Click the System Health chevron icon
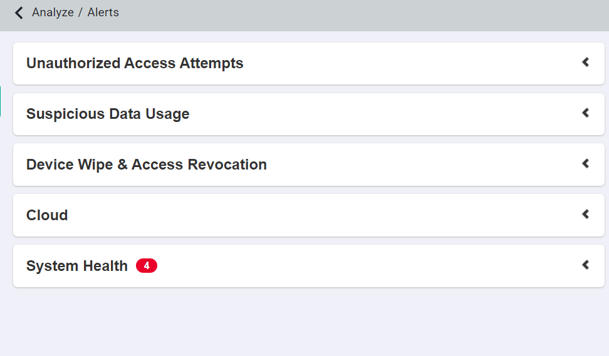The width and height of the screenshot is (609, 356). coord(585,265)
